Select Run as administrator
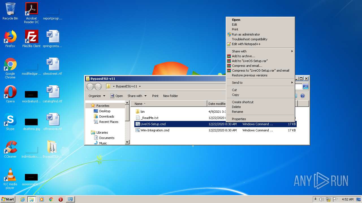Image resolution: width=362 pixels, height=203 pixels. [x=260, y=34]
